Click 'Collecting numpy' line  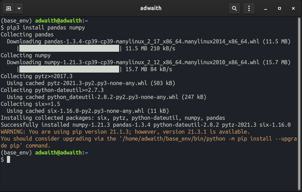[26, 56]
